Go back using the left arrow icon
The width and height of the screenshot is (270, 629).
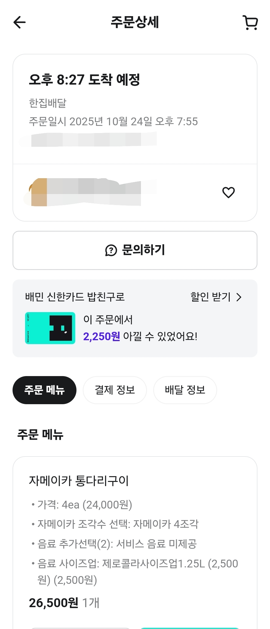[x=20, y=22]
